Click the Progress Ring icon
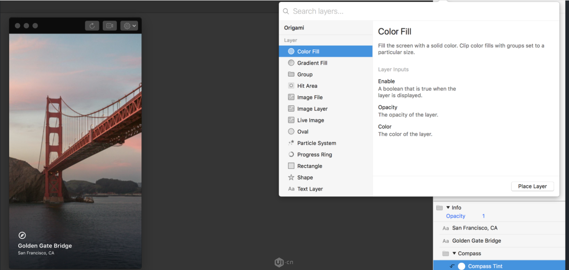The image size is (569, 270). [291, 154]
